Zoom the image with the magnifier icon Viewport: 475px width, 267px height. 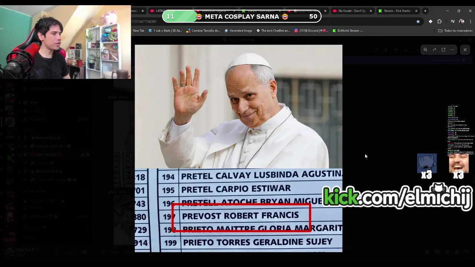(x=425, y=50)
